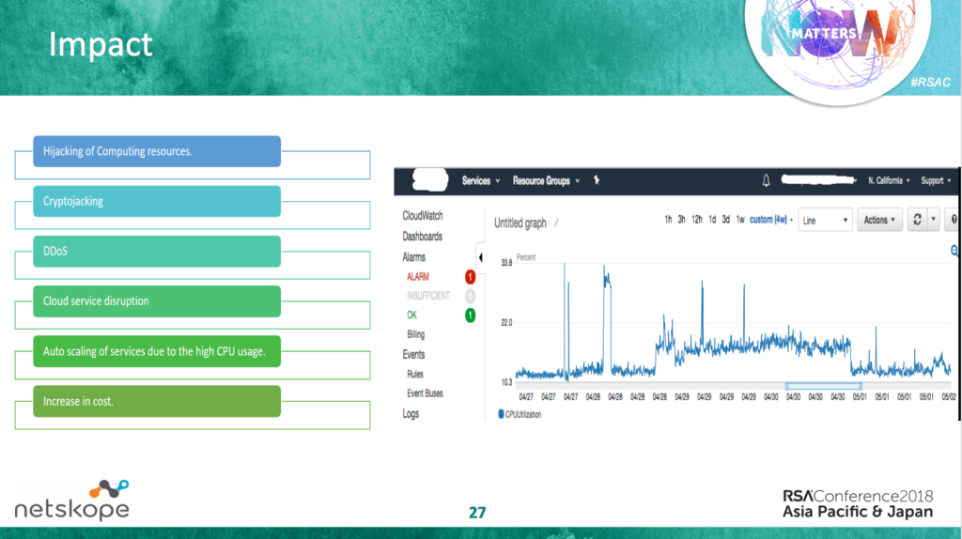
Task: Click the Untitled graph title field
Action: point(520,223)
